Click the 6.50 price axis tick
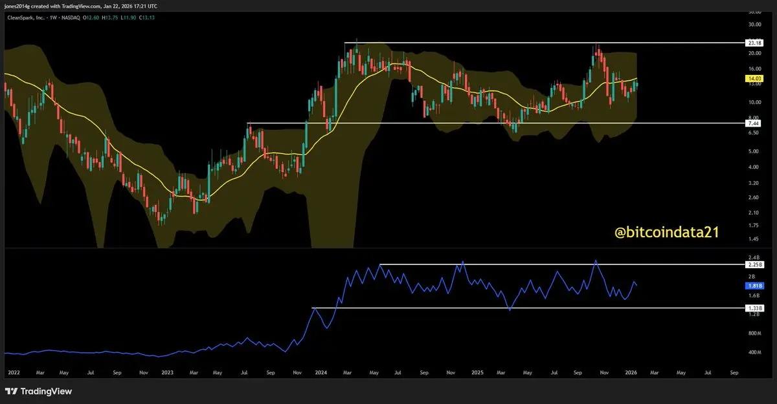 [x=753, y=133]
